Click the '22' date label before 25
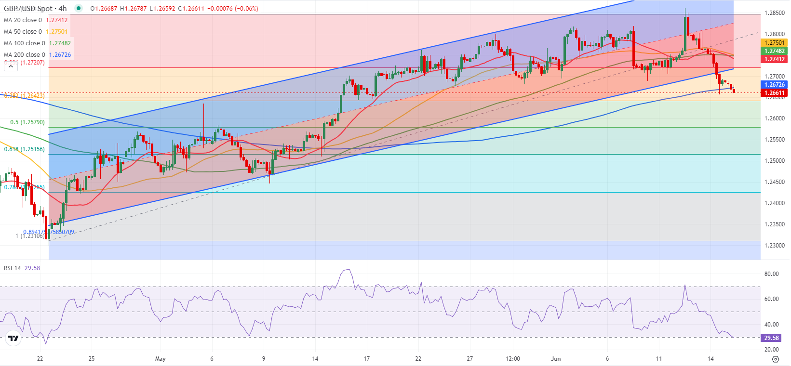 40,359
